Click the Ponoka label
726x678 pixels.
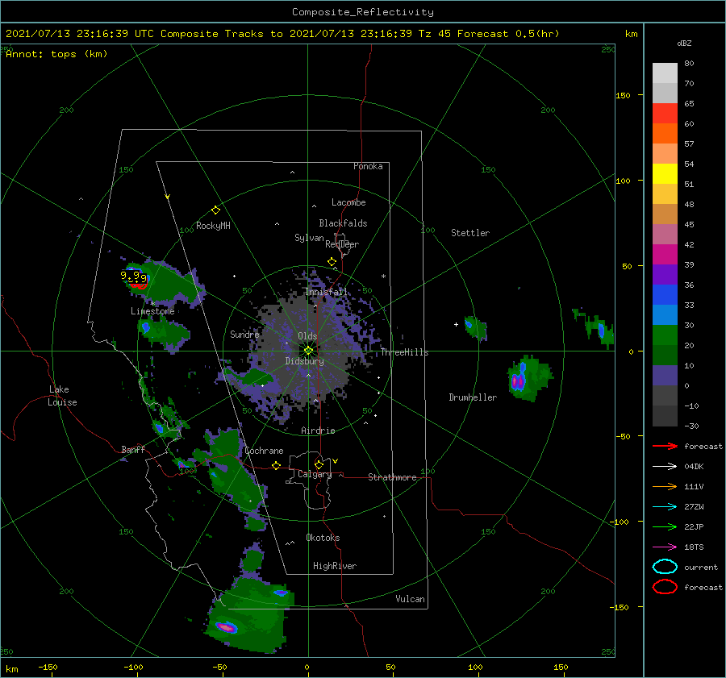tap(368, 166)
